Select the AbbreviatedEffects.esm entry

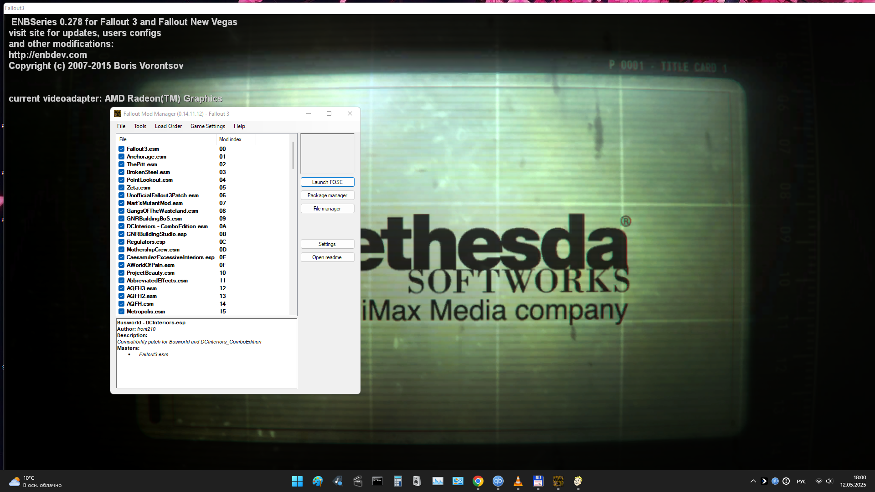coord(157,281)
